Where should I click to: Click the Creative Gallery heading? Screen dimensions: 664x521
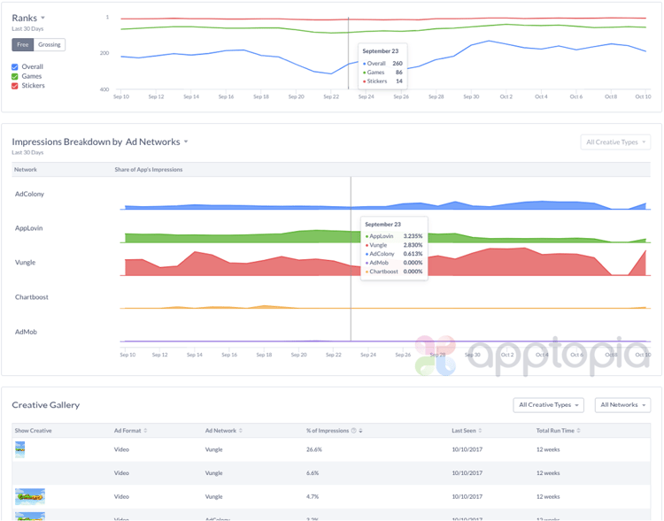click(x=46, y=405)
